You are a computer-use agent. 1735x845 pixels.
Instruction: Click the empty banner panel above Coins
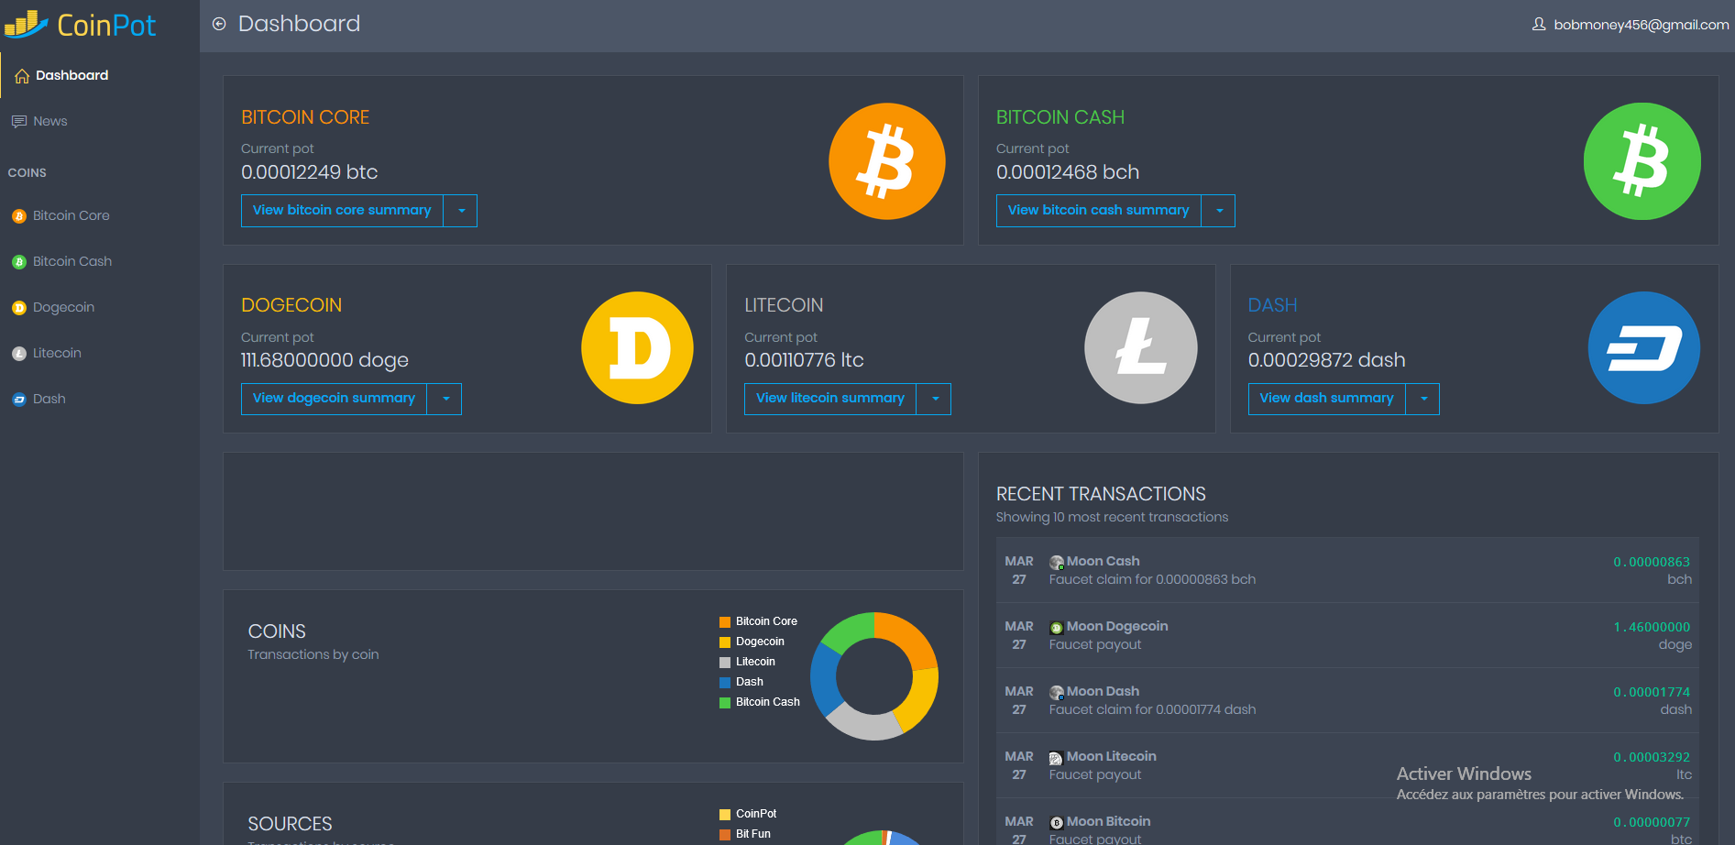(x=593, y=511)
